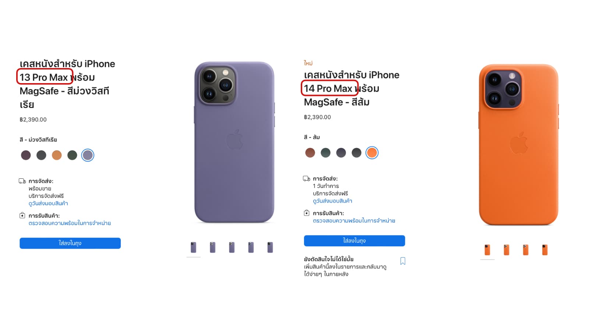Pick the sequoia green swatch for 13 Pro Max
589x331 pixels.
(x=72, y=155)
